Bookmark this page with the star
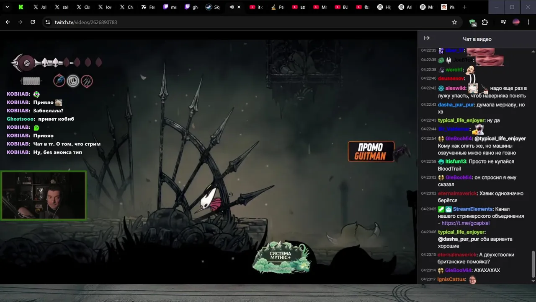Screen dimensions: 536x302 click(x=454, y=22)
